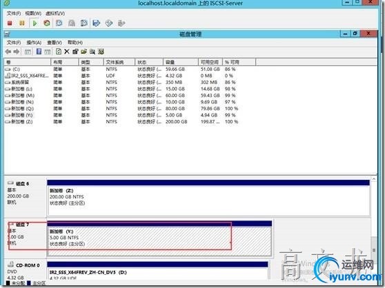Open the 虚拟机(V) menu
The height and width of the screenshot is (288, 385).
pos(55,13)
